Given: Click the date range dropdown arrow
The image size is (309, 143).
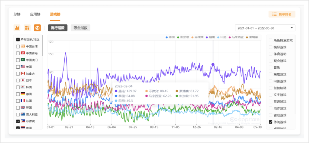Looking at the screenshot, I should point(292,28).
